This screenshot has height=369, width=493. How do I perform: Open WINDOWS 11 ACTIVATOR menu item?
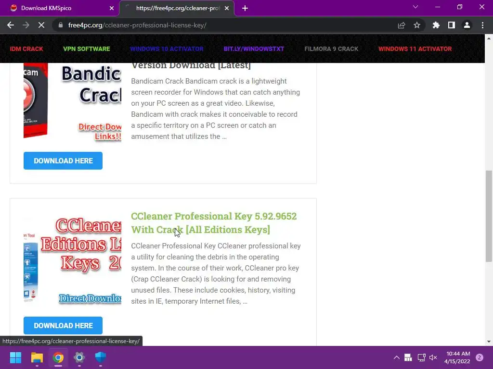[415, 49]
